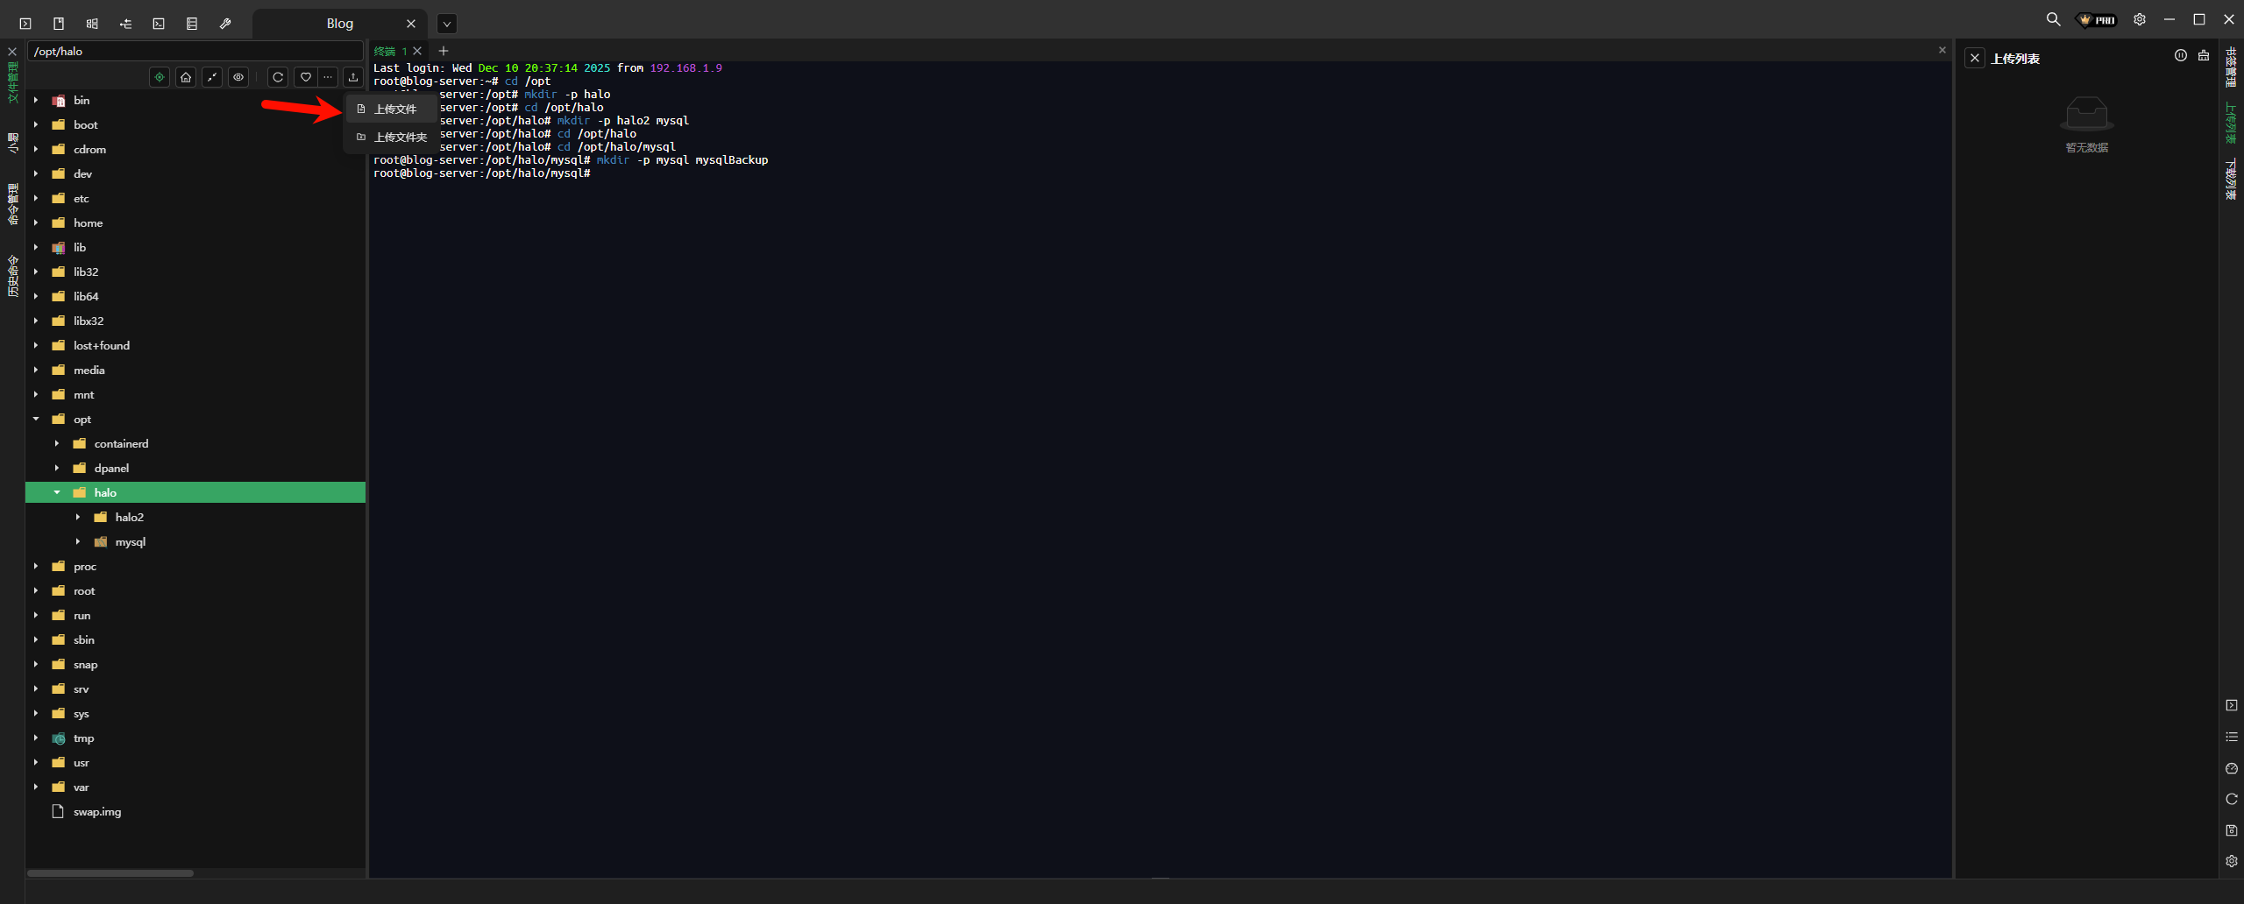2244x904 pixels.
Task: Pause uploads in the upload list panel
Action: [x=2181, y=56]
